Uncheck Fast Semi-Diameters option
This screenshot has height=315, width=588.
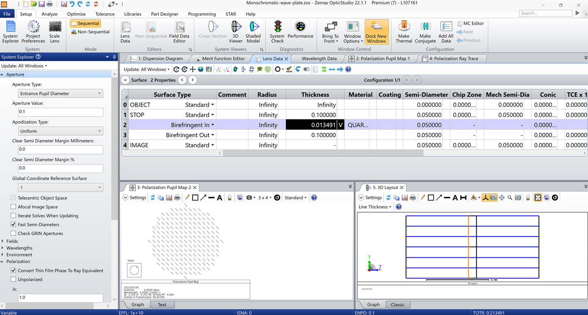click(x=13, y=224)
